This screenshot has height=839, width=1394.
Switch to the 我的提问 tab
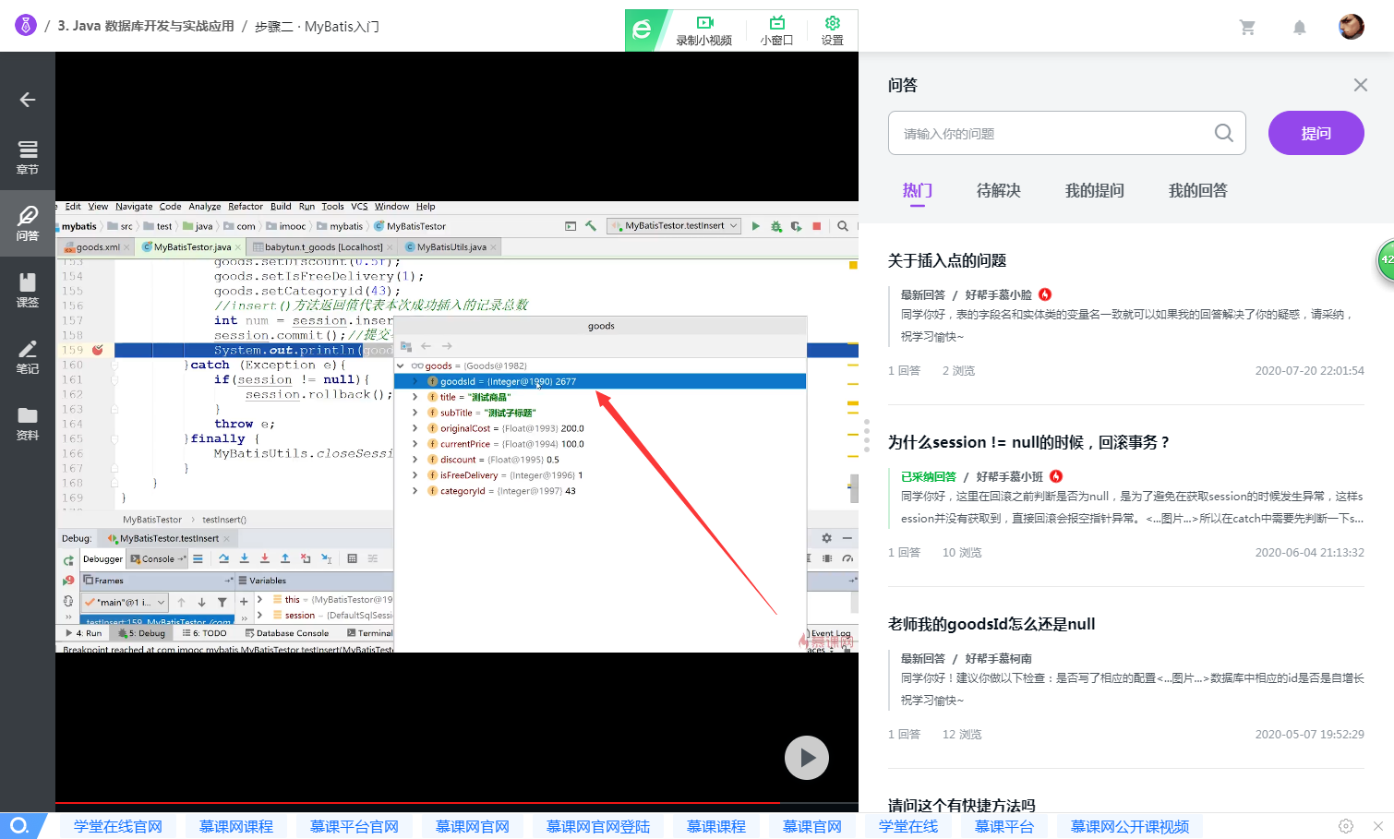click(1095, 190)
